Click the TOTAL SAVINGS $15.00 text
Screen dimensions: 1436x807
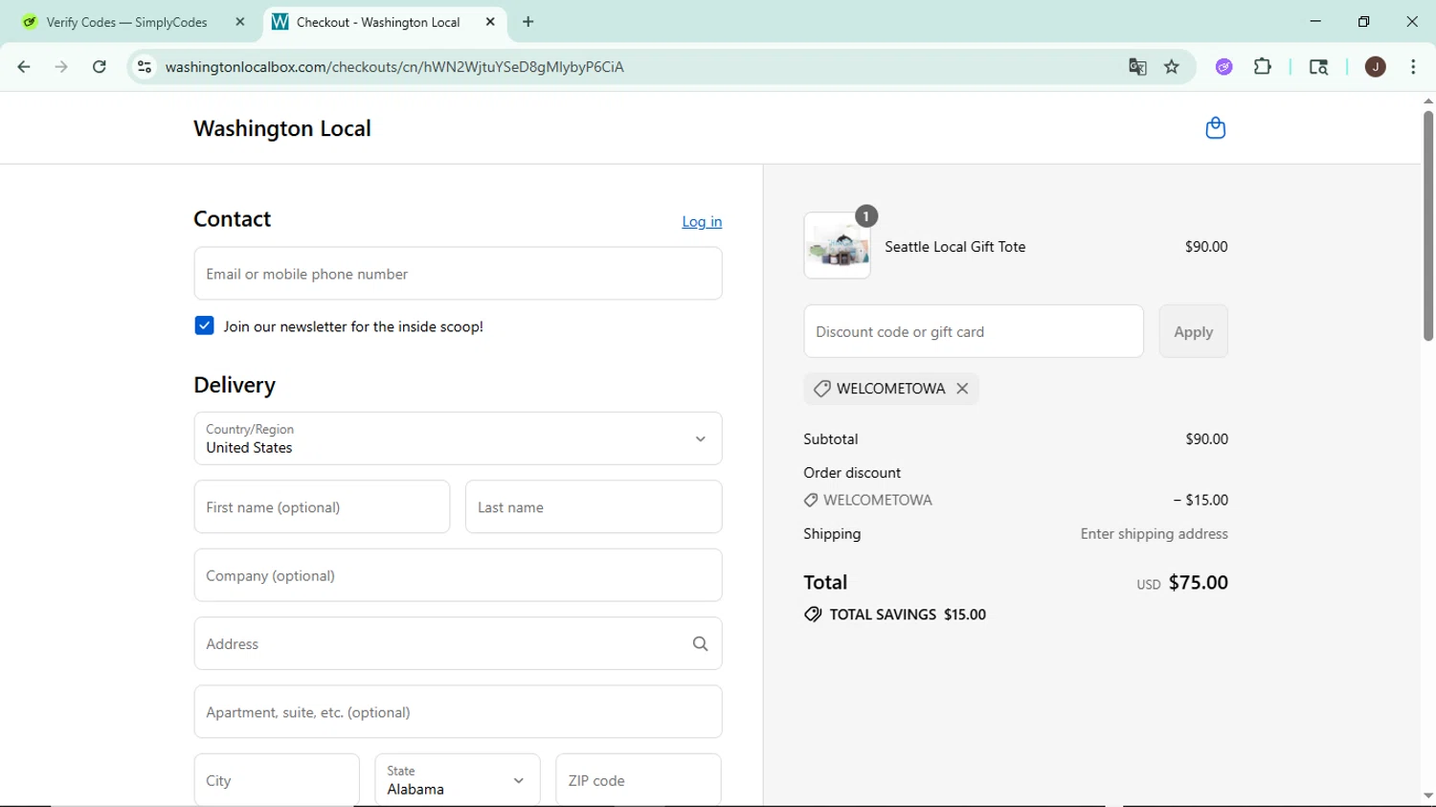coord(908,615)
